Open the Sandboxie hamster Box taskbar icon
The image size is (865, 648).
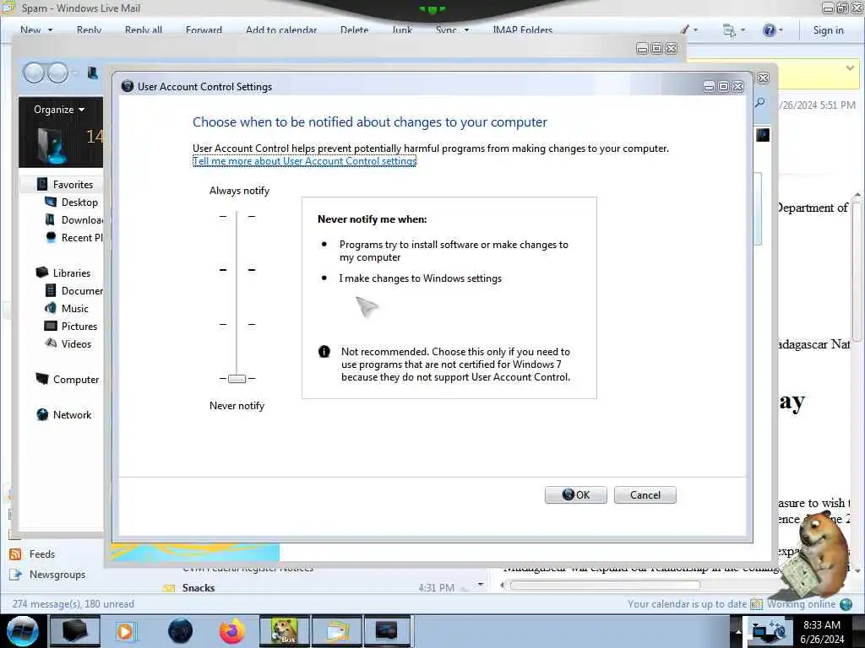click(x=285, y=631)
